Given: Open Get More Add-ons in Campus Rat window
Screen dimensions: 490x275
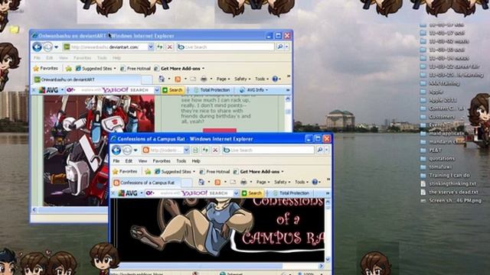Looking at the screenshot, I should click(259, 172).
